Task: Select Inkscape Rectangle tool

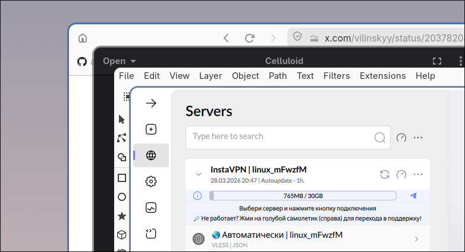Action: tap(122, 178)
